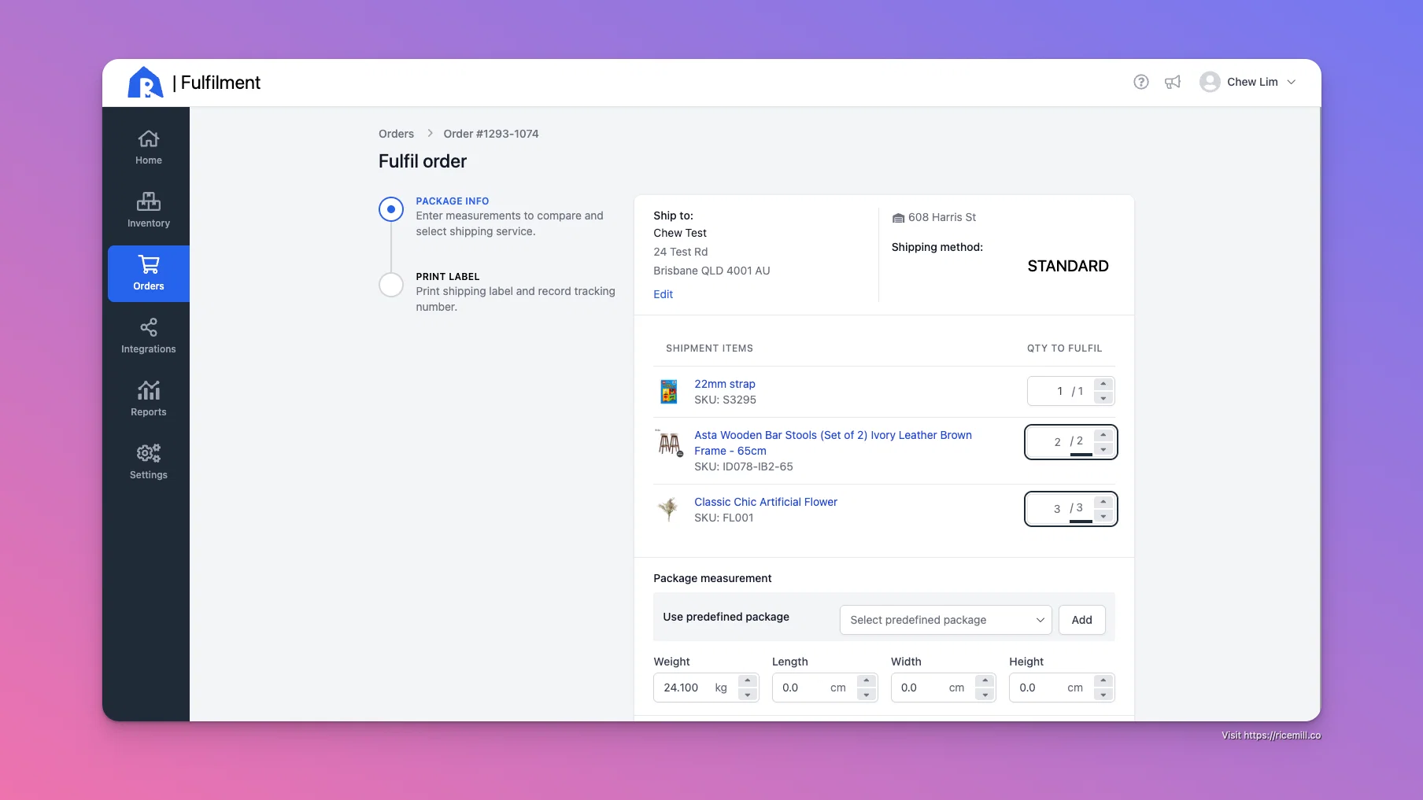This screenshot has height=800, width=1423.
Task: Go to Inventory in the sidebar
Action: click(x=148, y=211)
